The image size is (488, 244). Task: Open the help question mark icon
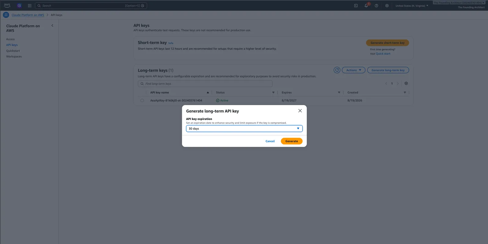pos(376,5)
